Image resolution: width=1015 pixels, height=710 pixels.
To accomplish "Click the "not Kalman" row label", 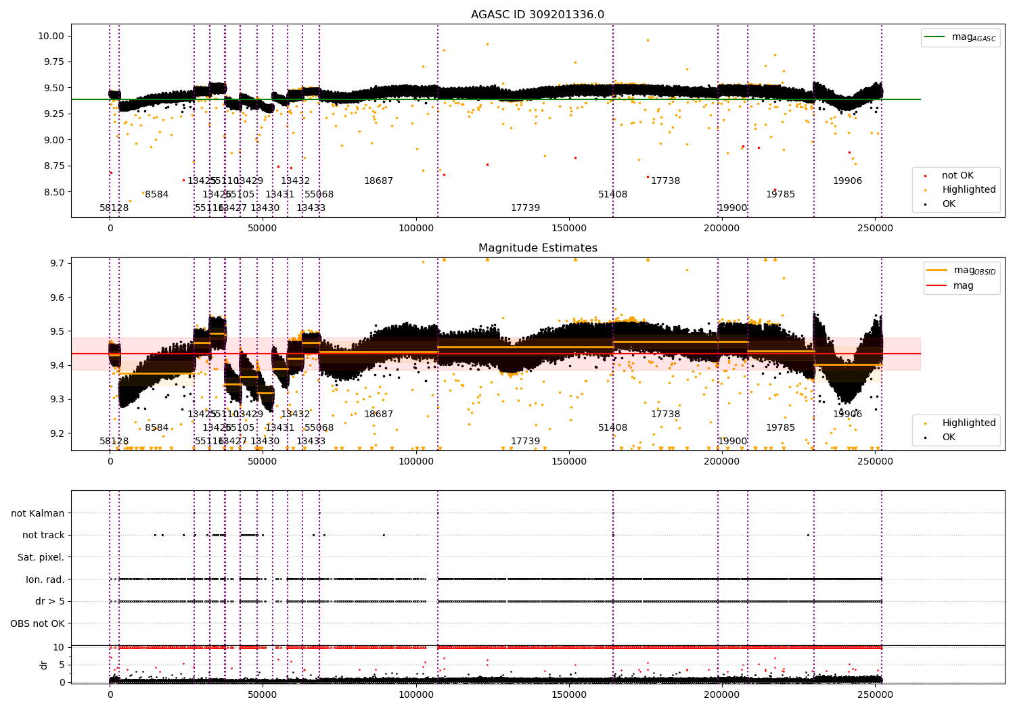I will 38,513.
